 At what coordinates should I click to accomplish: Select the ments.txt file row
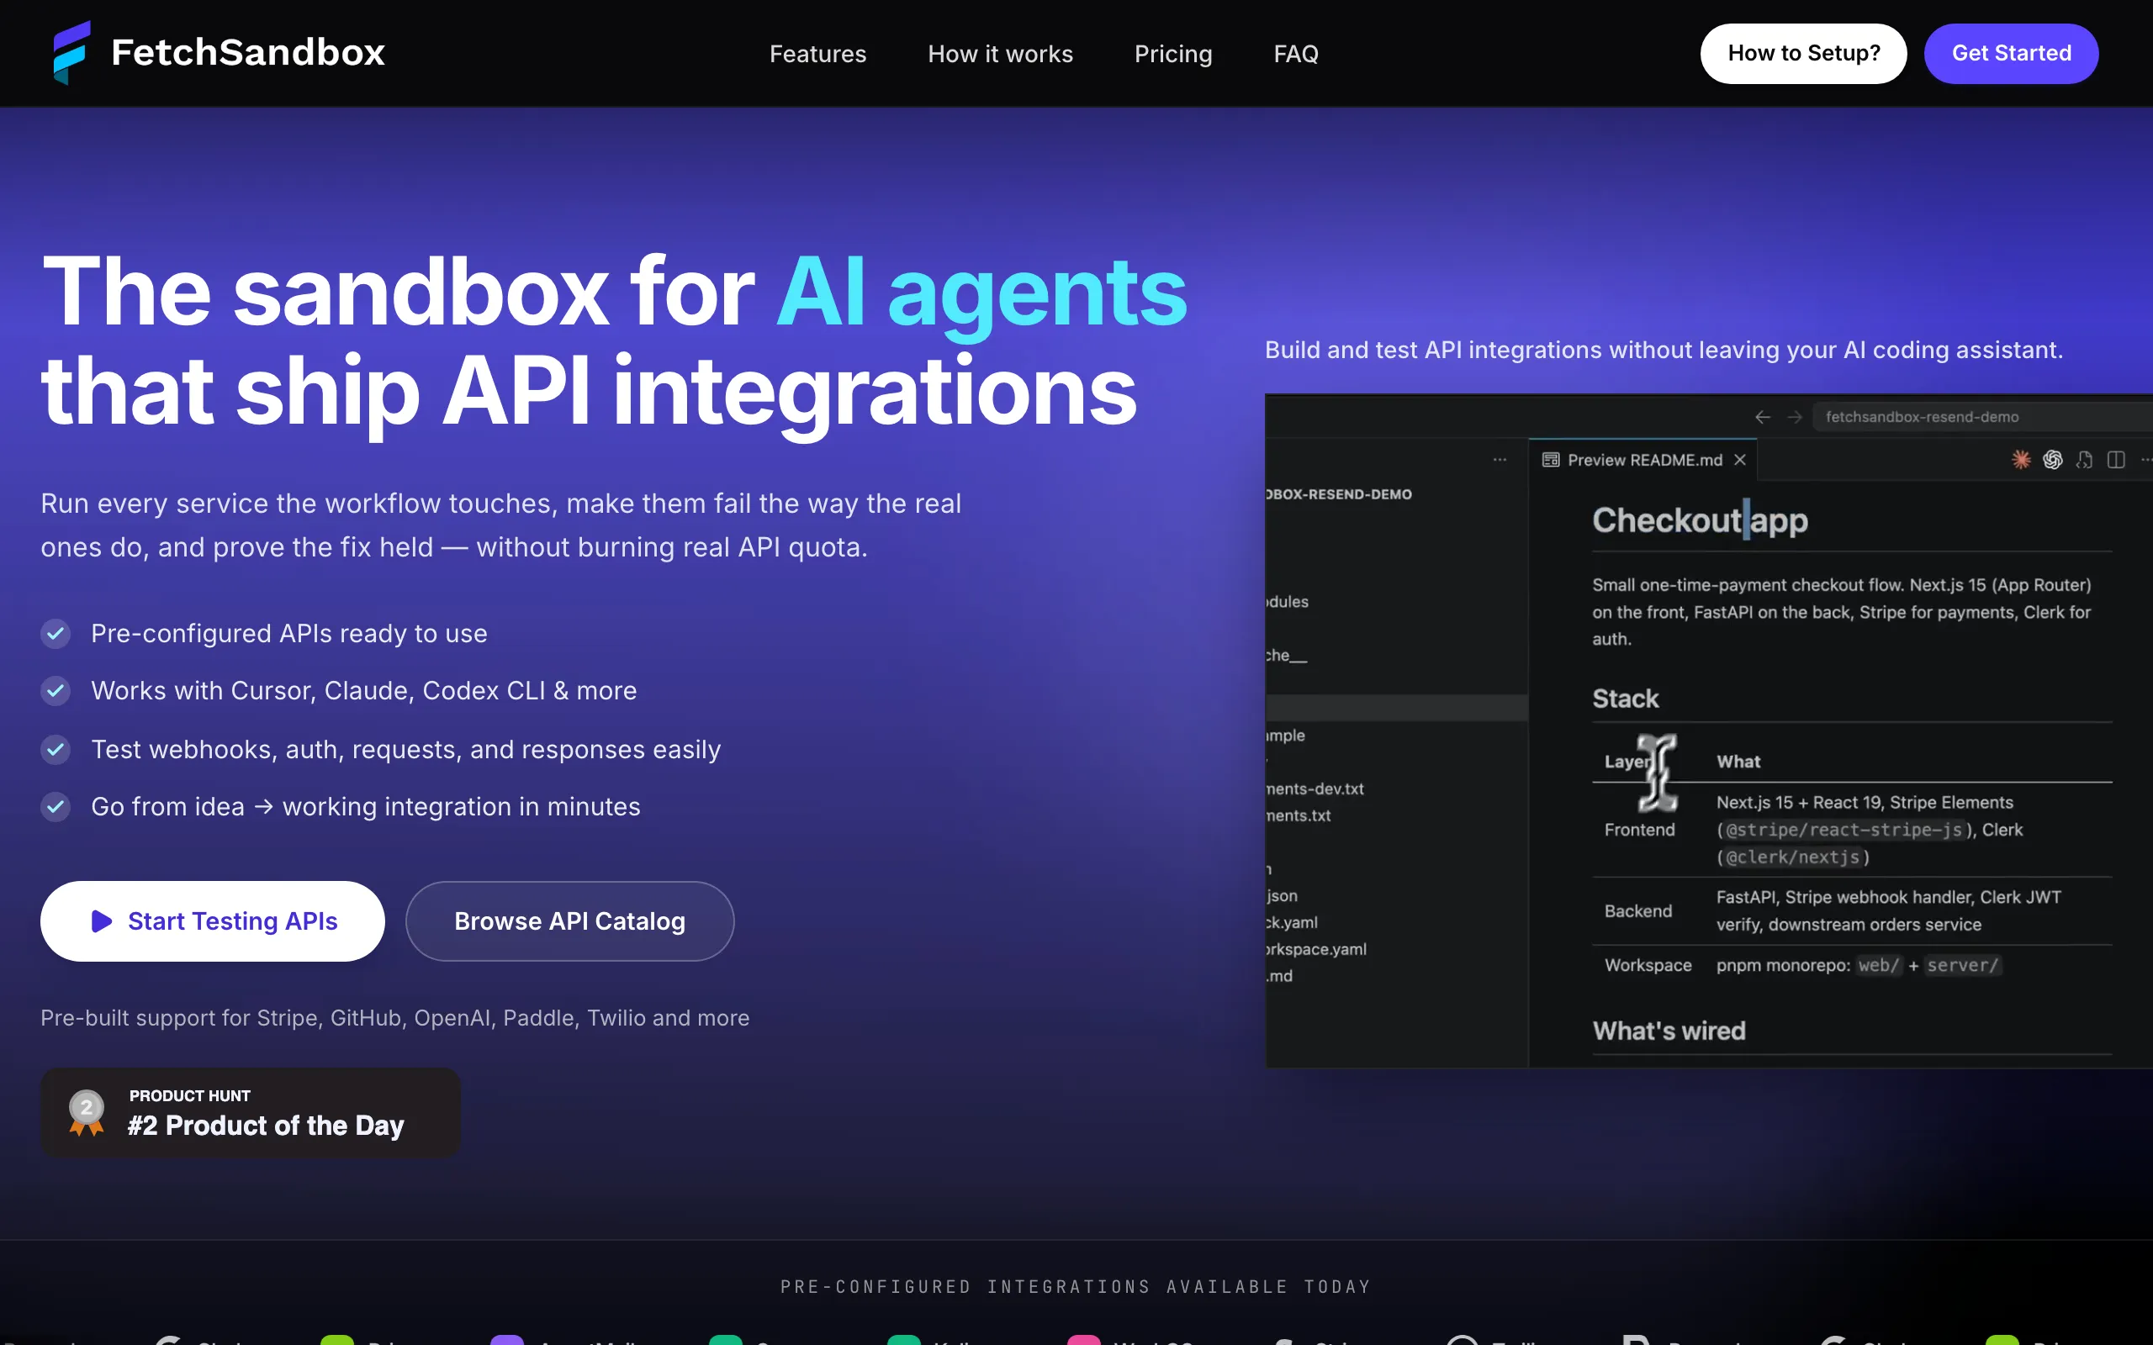pos(1397,815)
